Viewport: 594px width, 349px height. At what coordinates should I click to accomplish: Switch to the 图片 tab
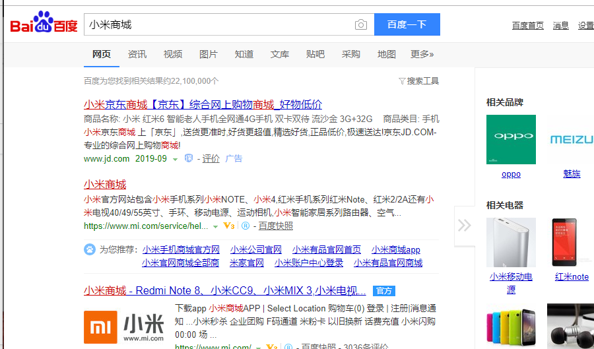(x=209, y=54)
